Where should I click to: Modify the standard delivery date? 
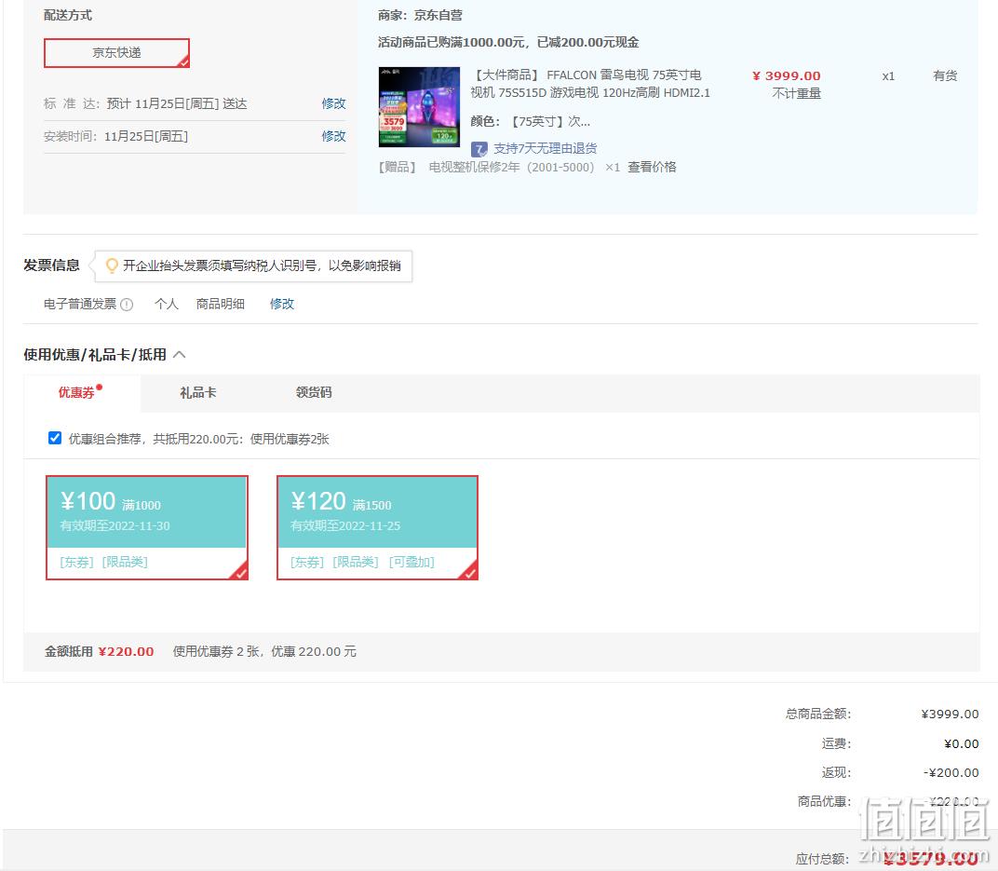pos(333,103)
